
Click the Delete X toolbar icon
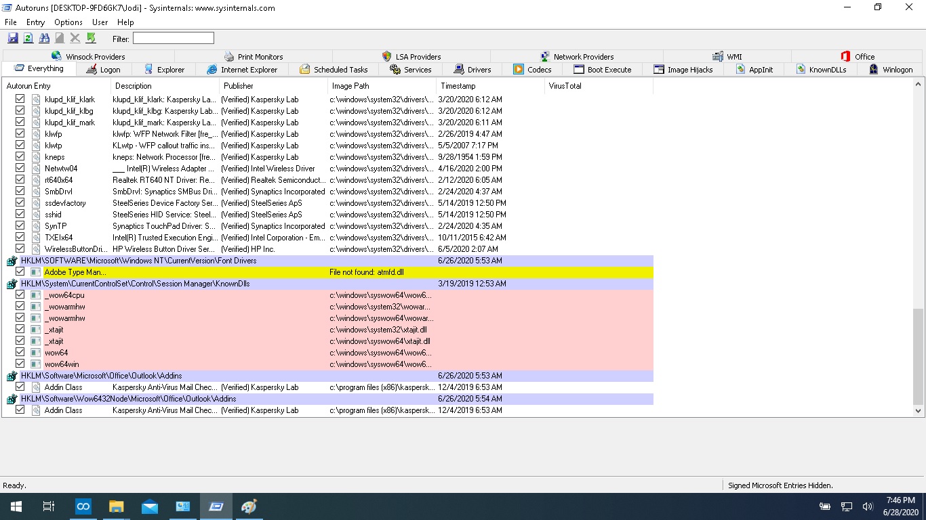click(75, 39)
